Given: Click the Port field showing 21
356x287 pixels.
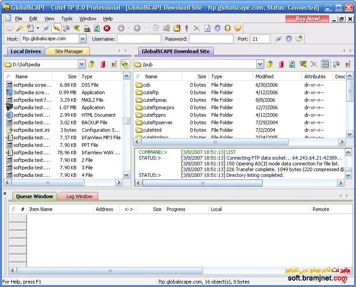Looking at the screenshot, I should point(260,39).
